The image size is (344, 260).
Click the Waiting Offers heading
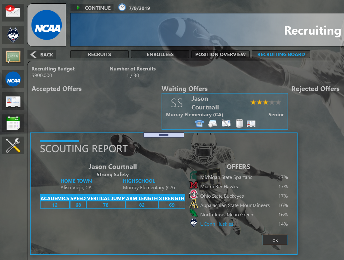pyautogui.click(x=185, y=89)
